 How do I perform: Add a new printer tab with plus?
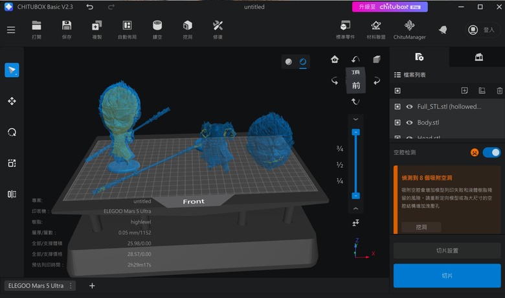pyautogui.click(x=92, y=286)
